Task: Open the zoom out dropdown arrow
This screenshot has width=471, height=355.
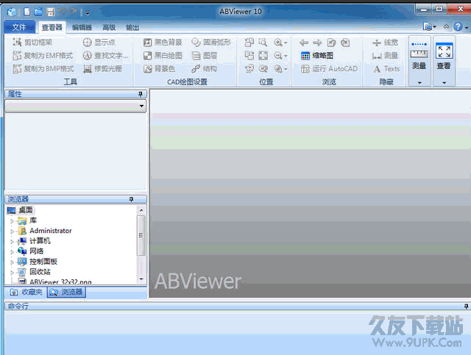Action: (286, 56)
